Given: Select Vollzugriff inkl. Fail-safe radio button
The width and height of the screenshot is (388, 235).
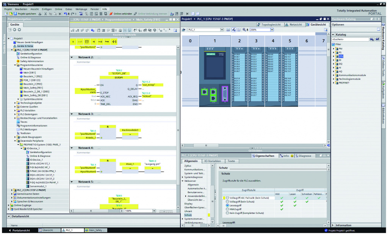Looking at the screenshot, I should 227,198.
